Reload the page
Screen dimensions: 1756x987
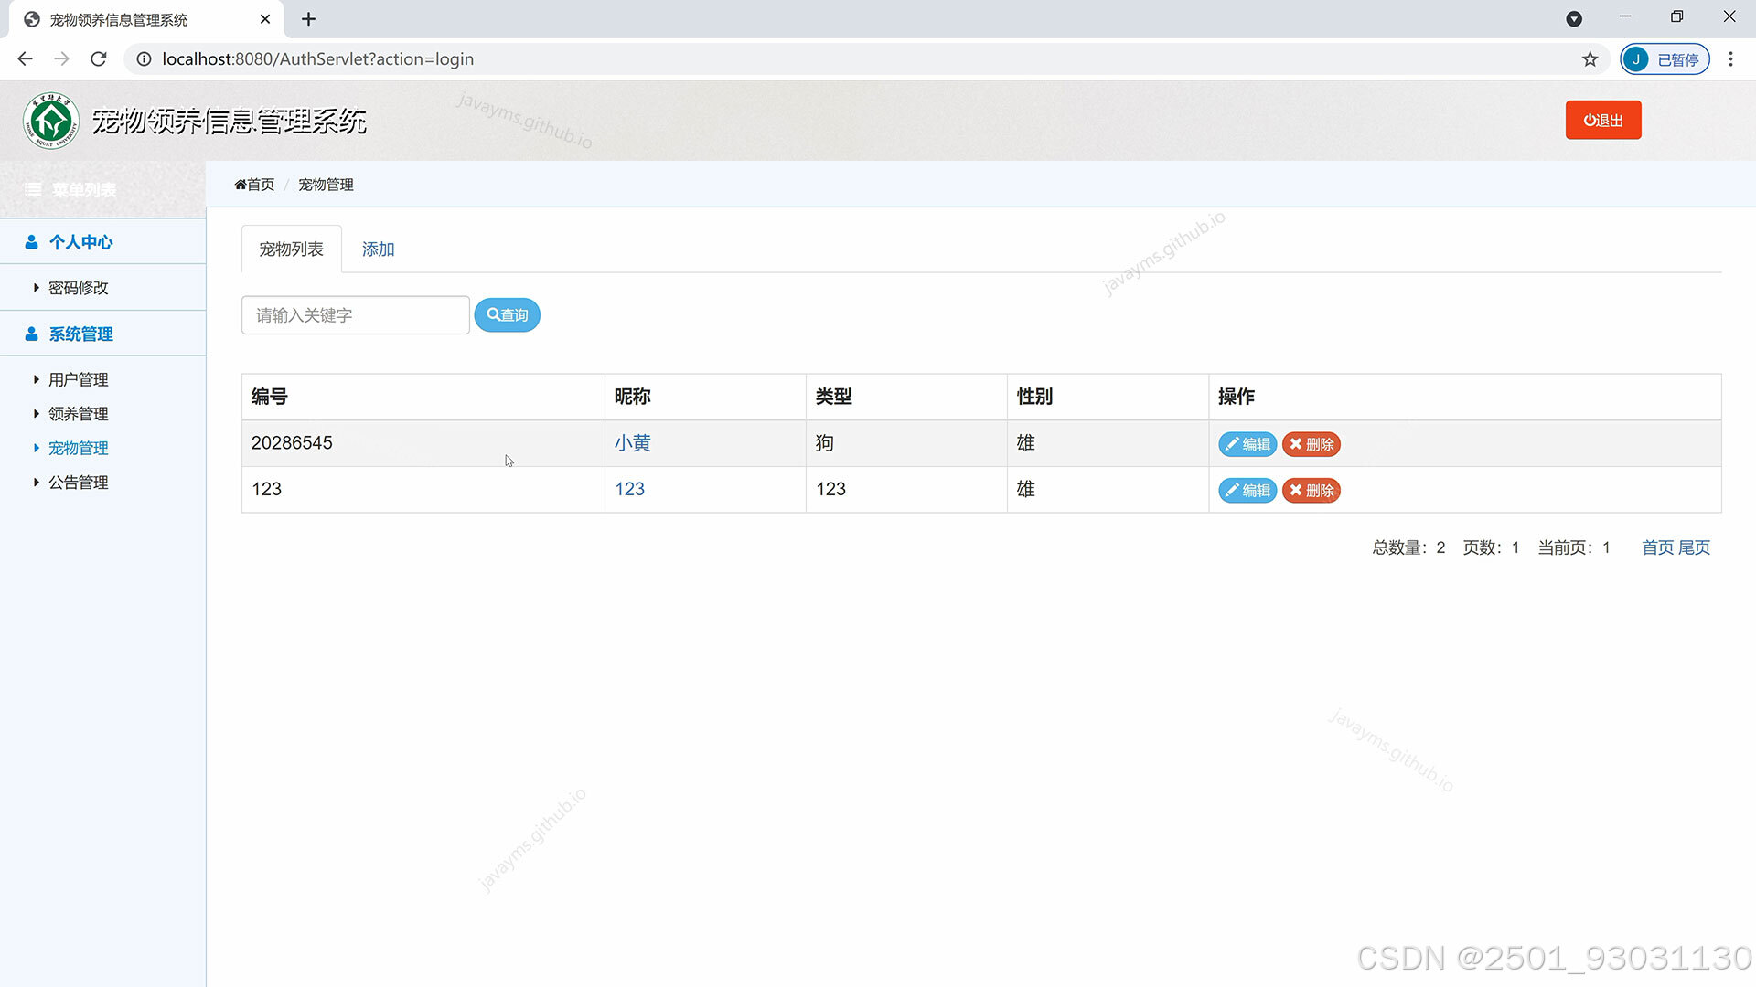click(x=99, y=59)
